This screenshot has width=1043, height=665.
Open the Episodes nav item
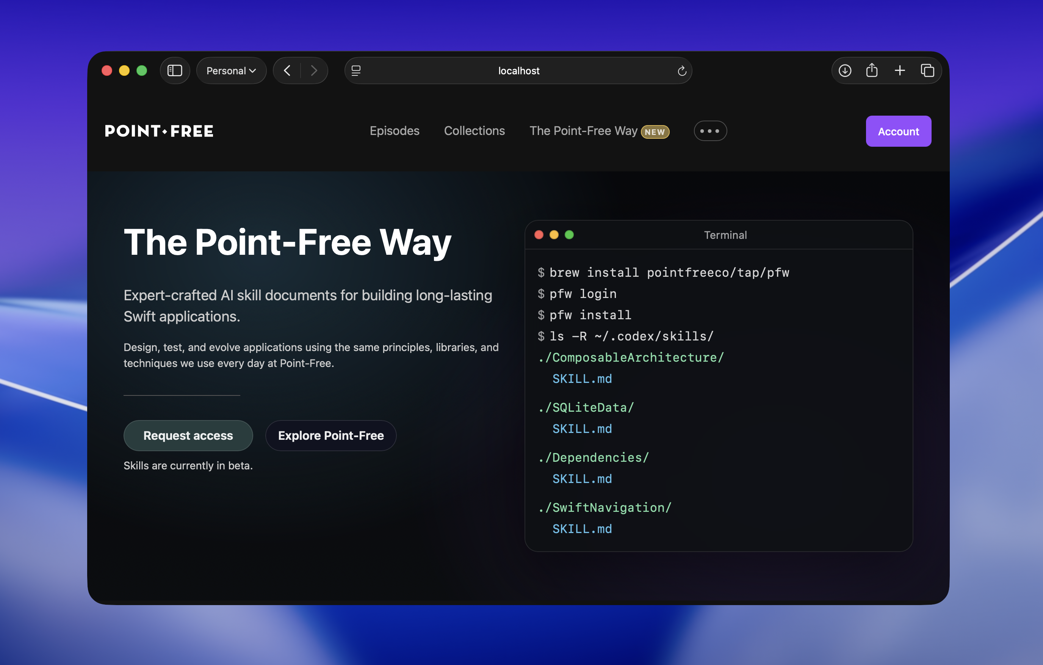click(394, 131)
